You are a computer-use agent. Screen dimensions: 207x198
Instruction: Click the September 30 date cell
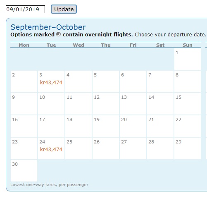pos(24,171)
